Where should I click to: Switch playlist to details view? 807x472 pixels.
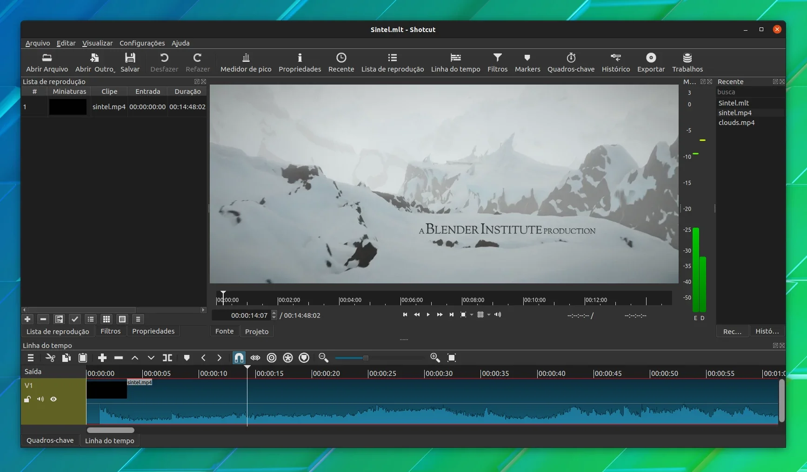click(x=91, y=319)
